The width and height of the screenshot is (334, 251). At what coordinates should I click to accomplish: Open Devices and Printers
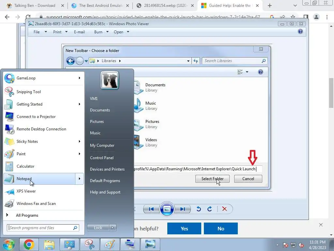[x=107, y=169]
